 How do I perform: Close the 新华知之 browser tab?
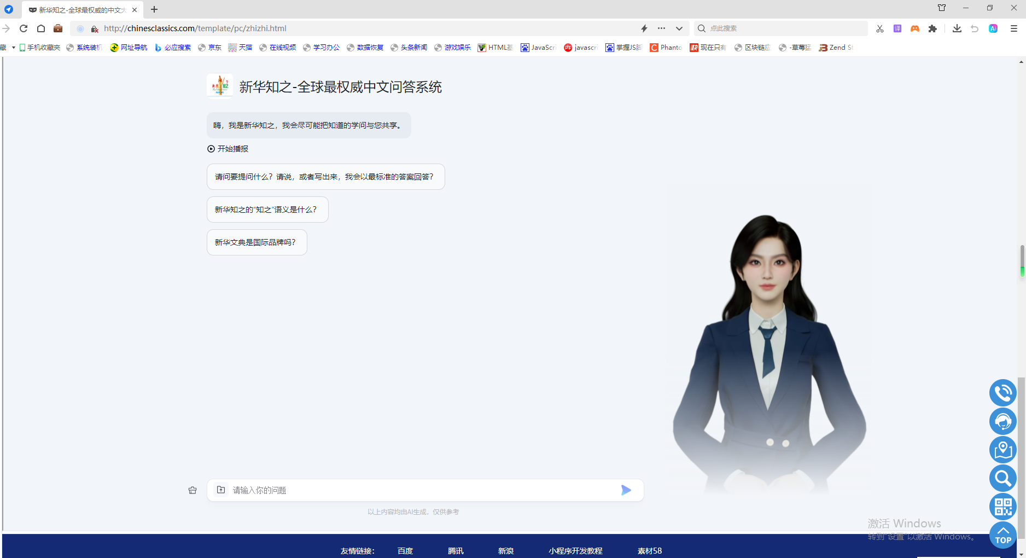click(x=135, y=10)
